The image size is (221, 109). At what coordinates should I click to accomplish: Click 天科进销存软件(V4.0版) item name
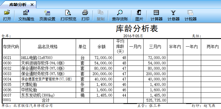pos(43,63)
